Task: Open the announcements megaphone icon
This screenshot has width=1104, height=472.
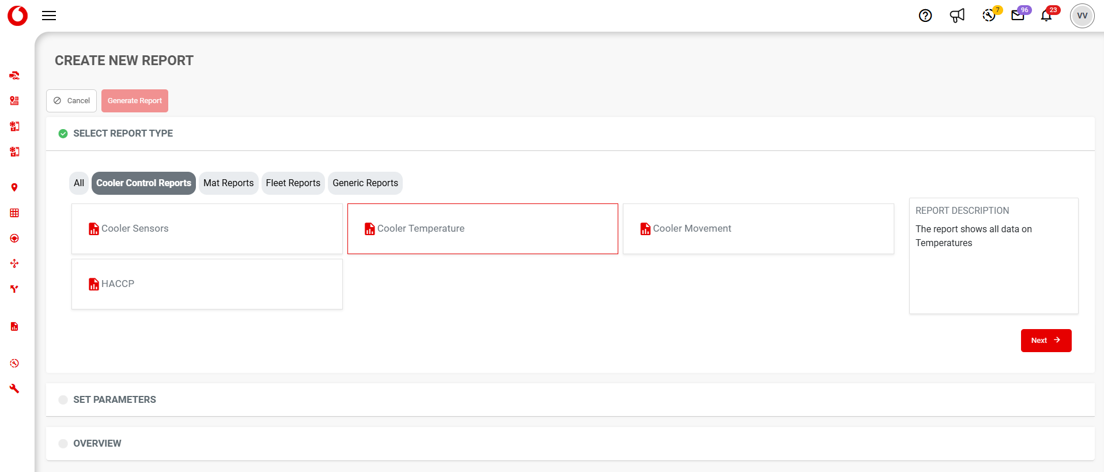Action: (956, 16)
